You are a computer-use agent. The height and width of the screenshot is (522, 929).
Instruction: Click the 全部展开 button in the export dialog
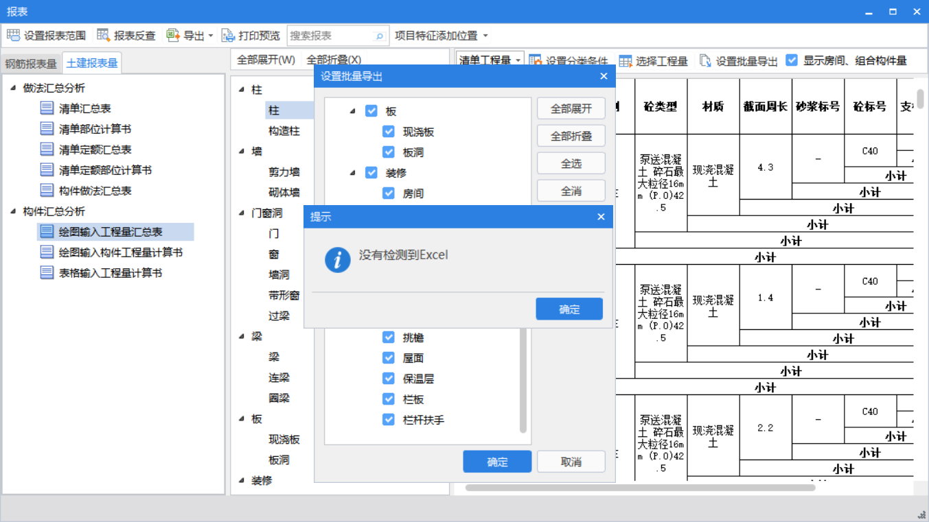(x=571, y=109)
